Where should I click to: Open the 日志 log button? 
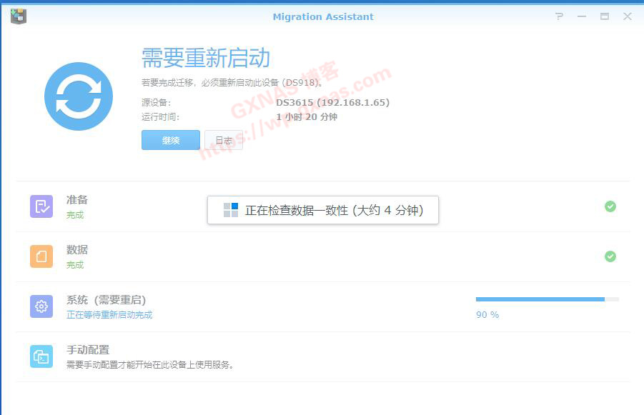click(x=224, y=140)
